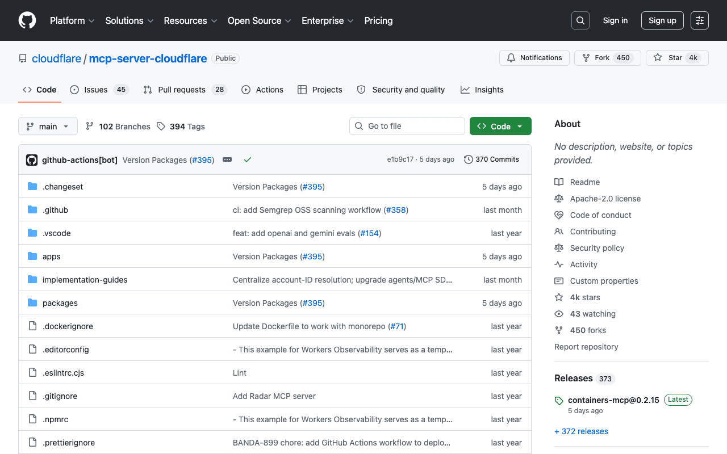Viewport: 727px width, 454px height.
Task: Open appearance settings icon next to Sign up
Action: [700, 20]
